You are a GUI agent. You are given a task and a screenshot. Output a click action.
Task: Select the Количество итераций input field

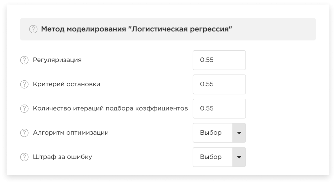pos(219,109)
